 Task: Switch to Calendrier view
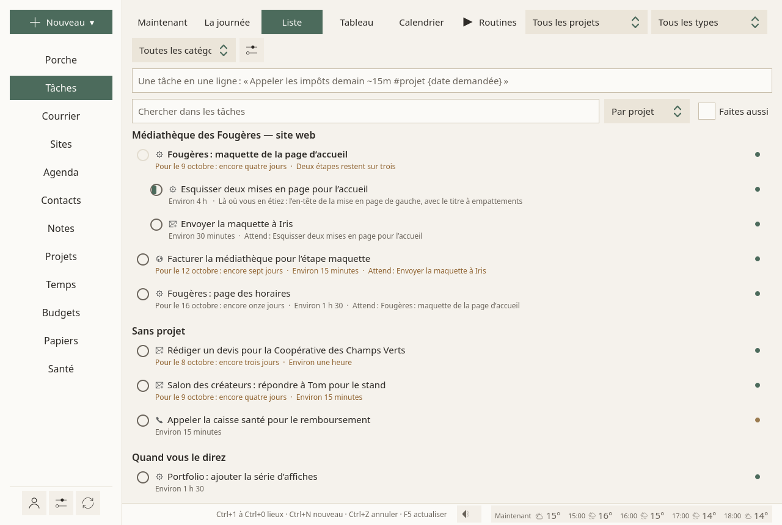point(422,22)
